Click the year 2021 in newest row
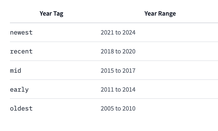Viewport: 218px width, 131px height. point(107,32)
